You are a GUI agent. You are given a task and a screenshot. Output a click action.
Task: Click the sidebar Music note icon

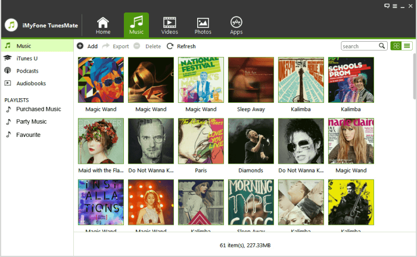(x=8, y=46)
